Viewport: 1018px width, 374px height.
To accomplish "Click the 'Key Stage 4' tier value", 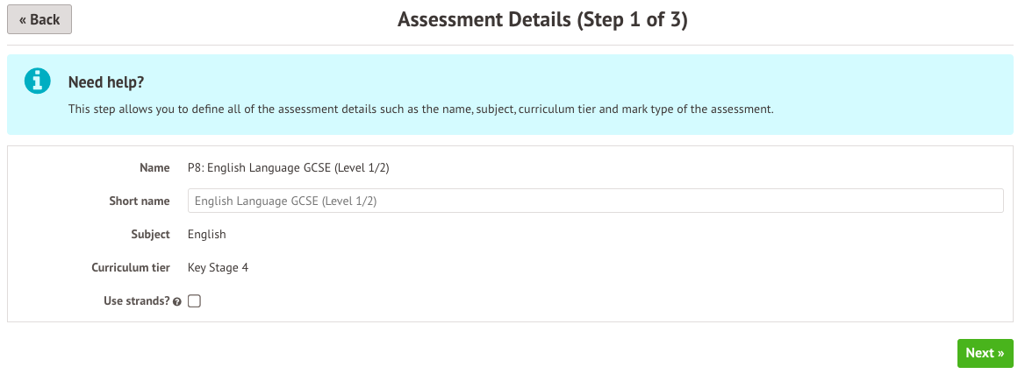I will [218, 267].
